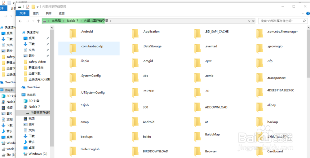Open the .tbs folder icon
This screenshot has width=310, height=158.
coord(135,78)
